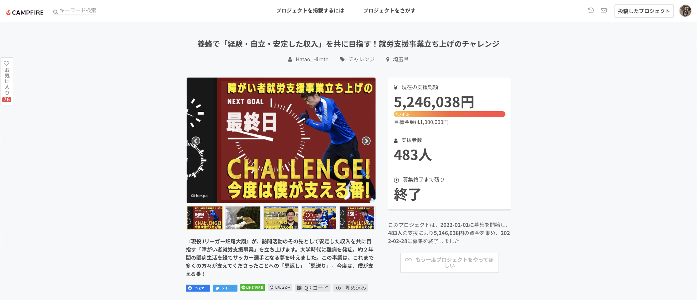Toggle the お気に入り favorite heart
This screenshot has height=300, width=697.
(7, 81)
